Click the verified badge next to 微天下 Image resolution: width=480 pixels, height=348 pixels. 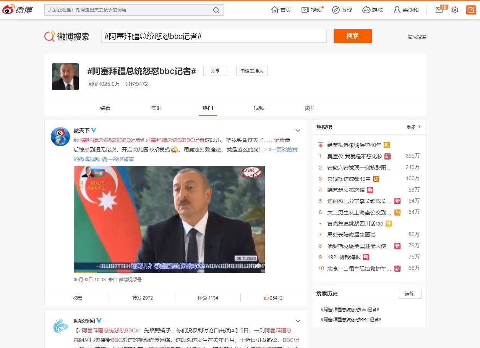(94, 130)
